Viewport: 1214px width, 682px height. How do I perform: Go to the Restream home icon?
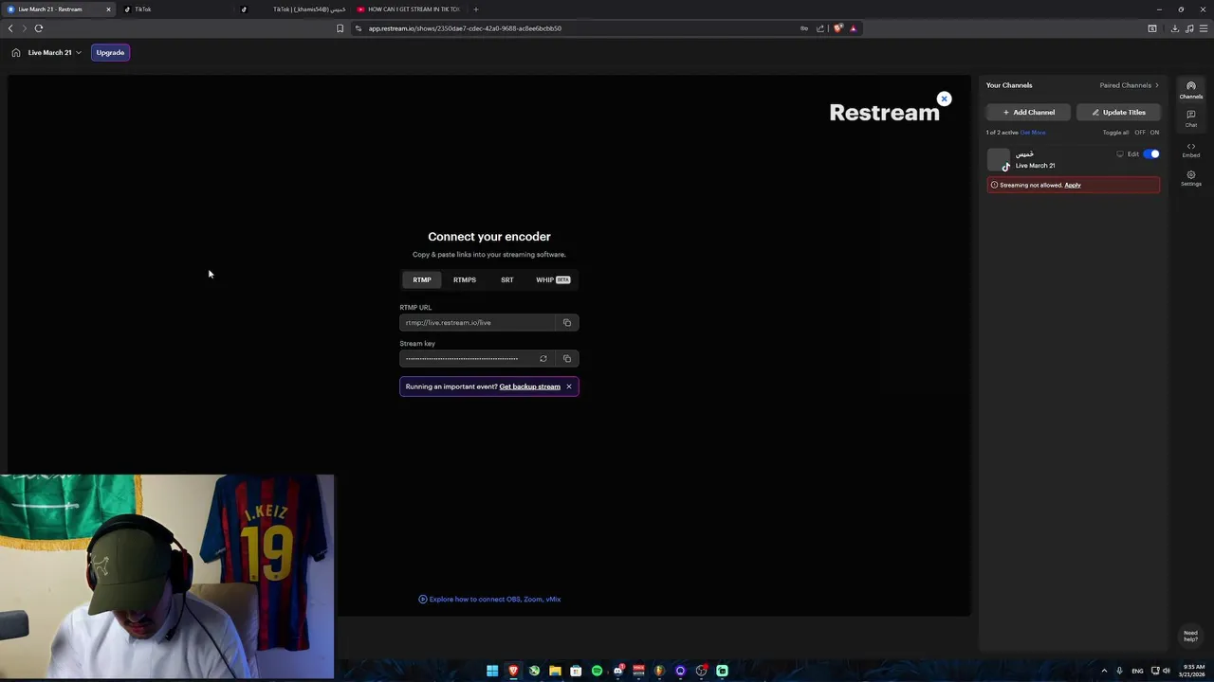(x=16, y=53)
